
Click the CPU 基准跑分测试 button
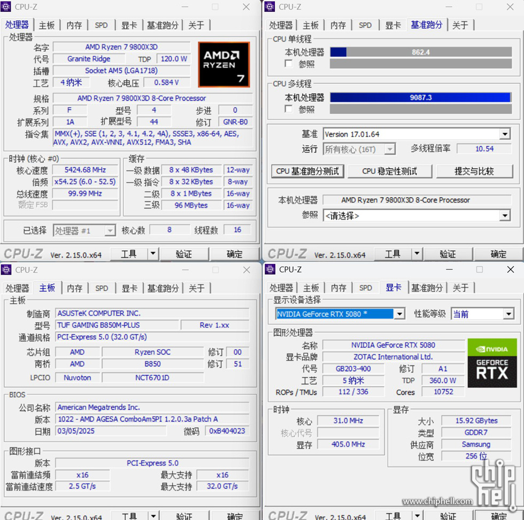tap(307, 172)
